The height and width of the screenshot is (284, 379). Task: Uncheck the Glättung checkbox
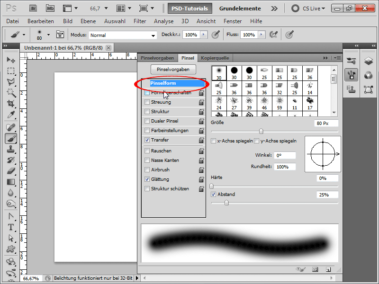pos(147,179)
